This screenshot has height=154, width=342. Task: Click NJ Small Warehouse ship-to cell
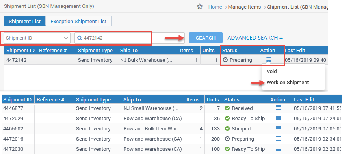pos(153,108)
